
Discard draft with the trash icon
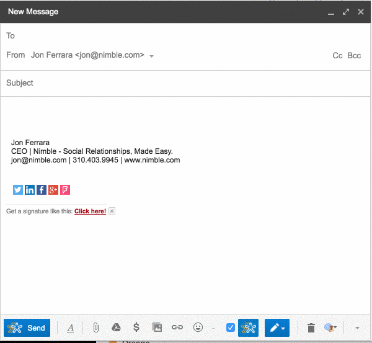coord(311,327)
